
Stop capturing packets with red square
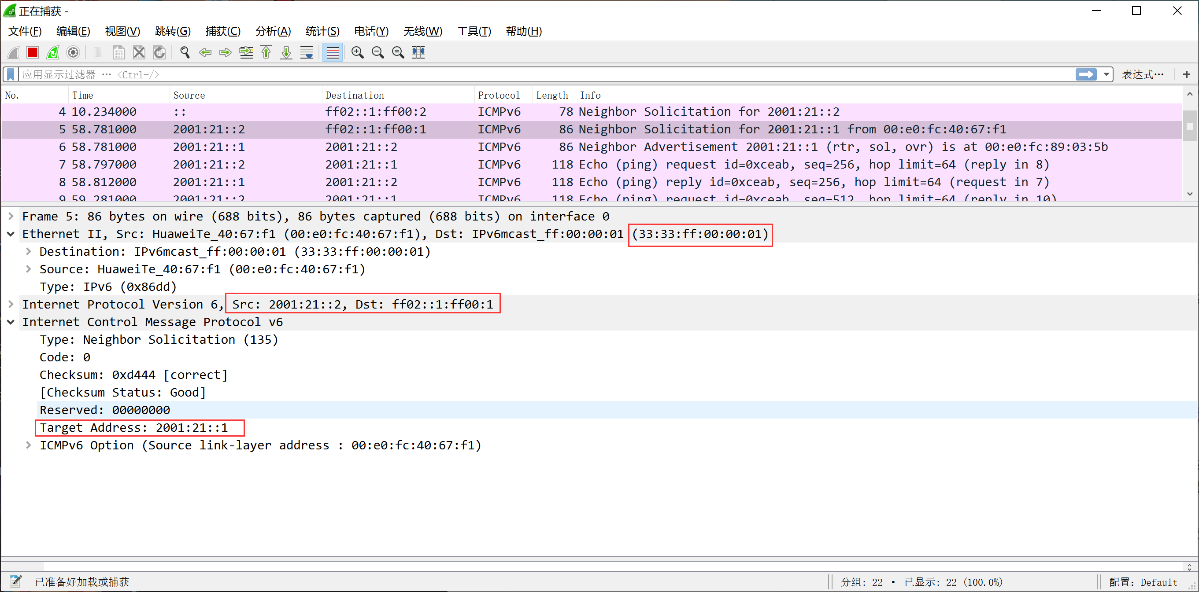click(x=32, y=52)
